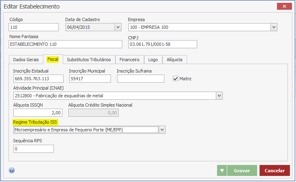Focus the Nome Fantasia text field

click(65, 44)
